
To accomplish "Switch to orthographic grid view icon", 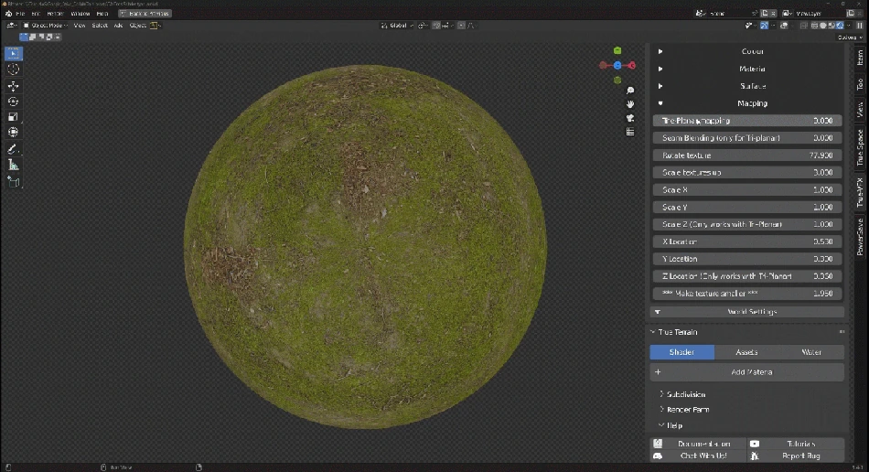I will coord(630,132).
